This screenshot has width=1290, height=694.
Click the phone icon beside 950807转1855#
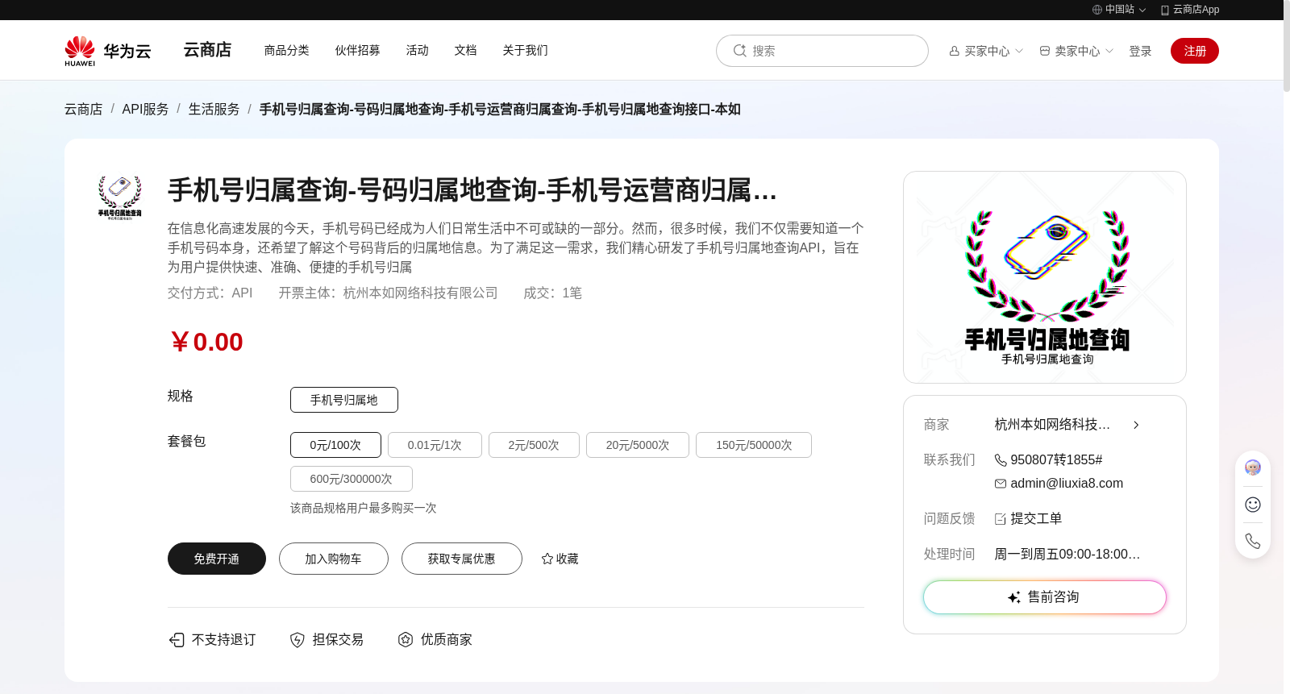(x=1001, y=460)
